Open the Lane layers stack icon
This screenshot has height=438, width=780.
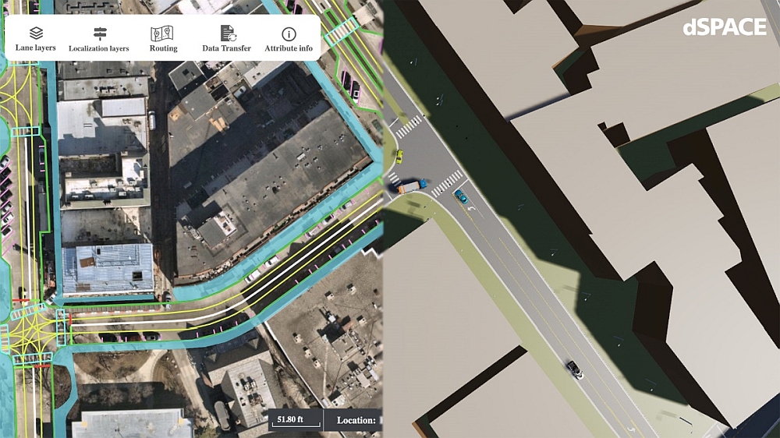(x=36, y=33)
